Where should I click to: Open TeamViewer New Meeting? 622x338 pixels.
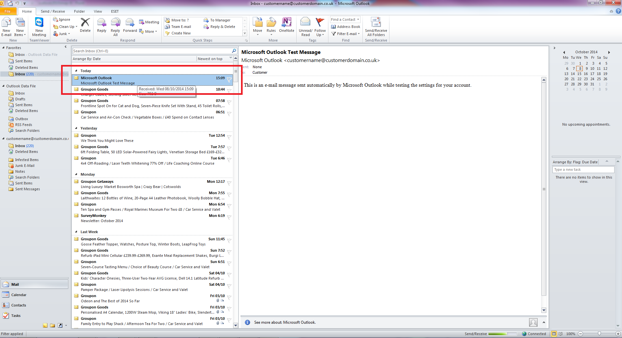(39, 27)
